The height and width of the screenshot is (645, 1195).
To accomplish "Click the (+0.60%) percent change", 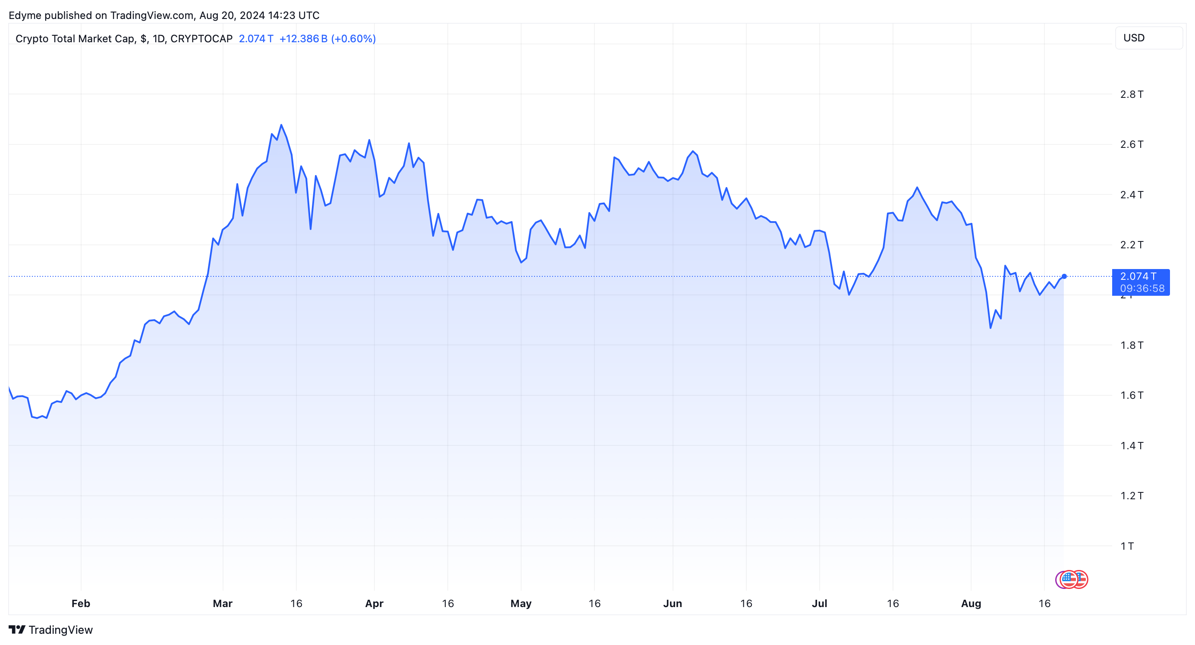I will click(353, 38).
